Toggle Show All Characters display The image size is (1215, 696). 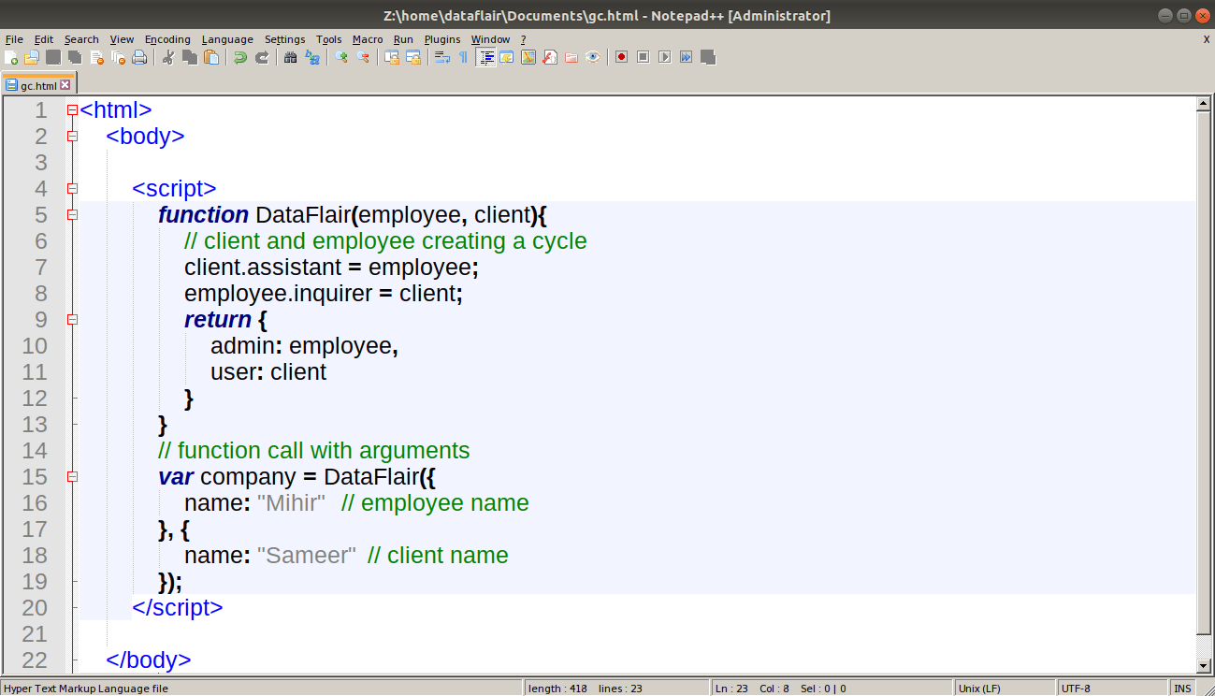462,57
